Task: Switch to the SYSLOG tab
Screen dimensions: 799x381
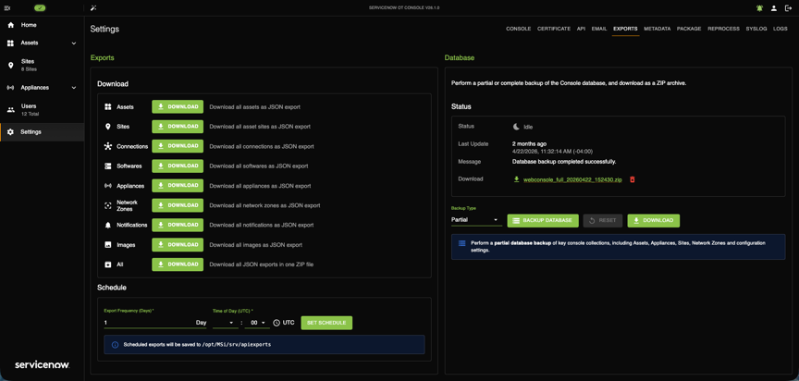Action: point(756,29)
